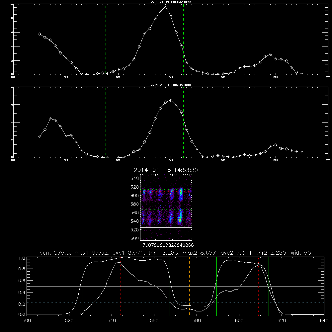Click the heatmap image panel
The image size is (332, 332).
tap(166, 207)
